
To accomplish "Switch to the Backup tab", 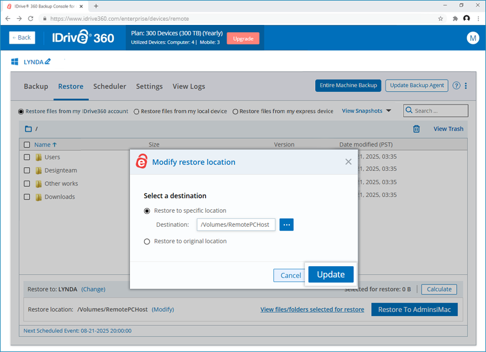I will 36,86.
